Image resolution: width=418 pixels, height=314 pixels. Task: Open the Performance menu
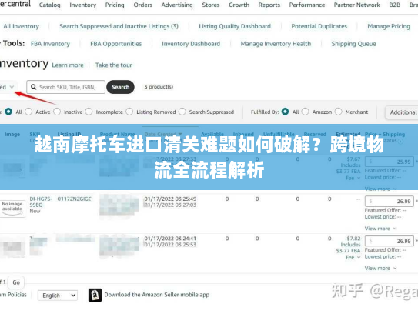pos(307,5)
